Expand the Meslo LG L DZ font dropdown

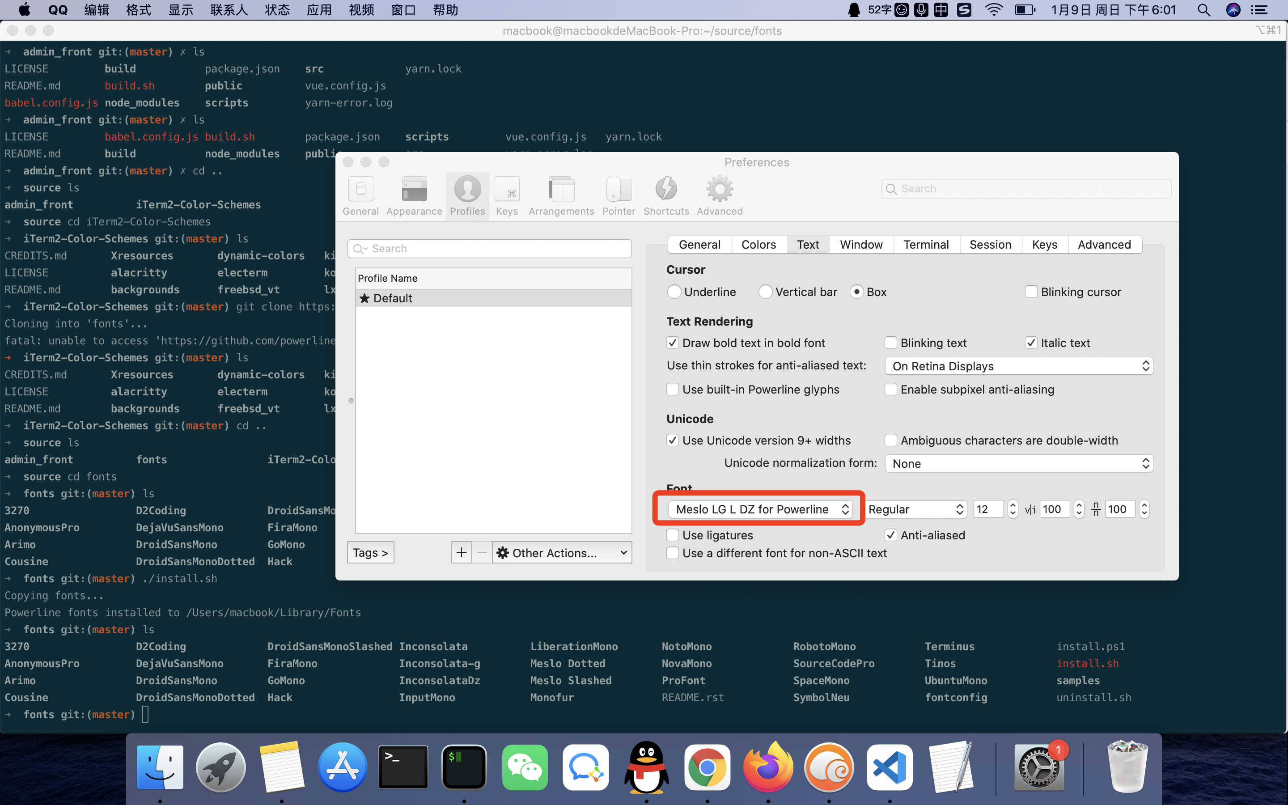761,509
